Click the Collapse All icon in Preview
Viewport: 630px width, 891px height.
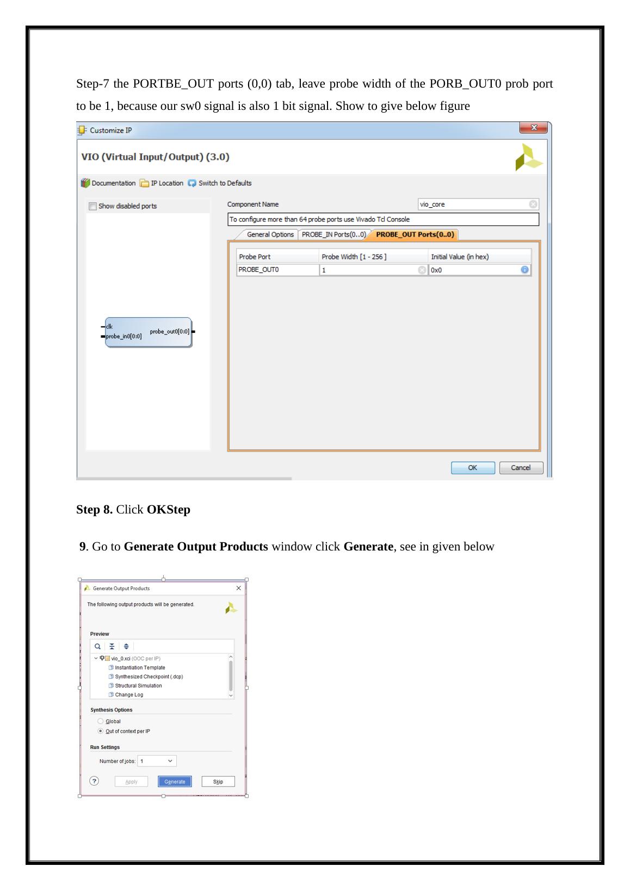coord(112,646)
